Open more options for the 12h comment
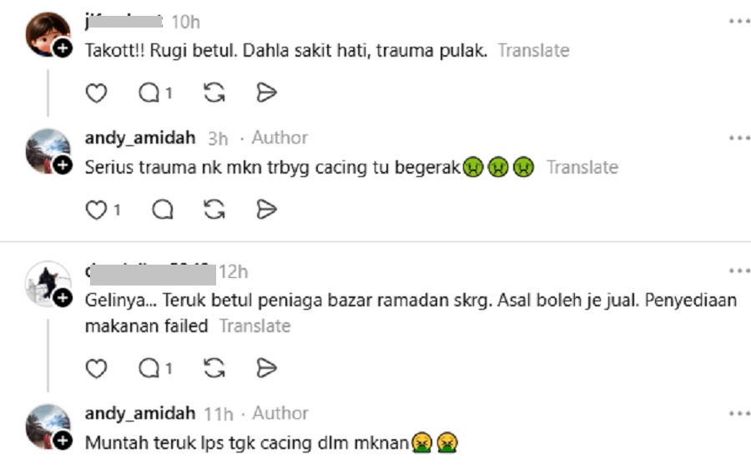This screenshot has width=751, height=465. (739, 270)
